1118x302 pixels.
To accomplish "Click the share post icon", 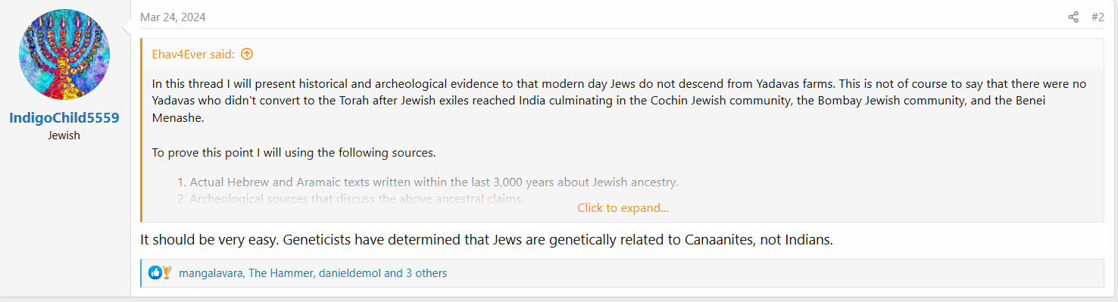I will coord(1073,17).
